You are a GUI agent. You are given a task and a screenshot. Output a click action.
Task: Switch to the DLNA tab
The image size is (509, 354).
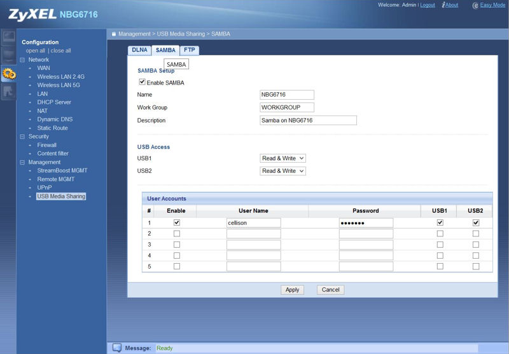139,50
